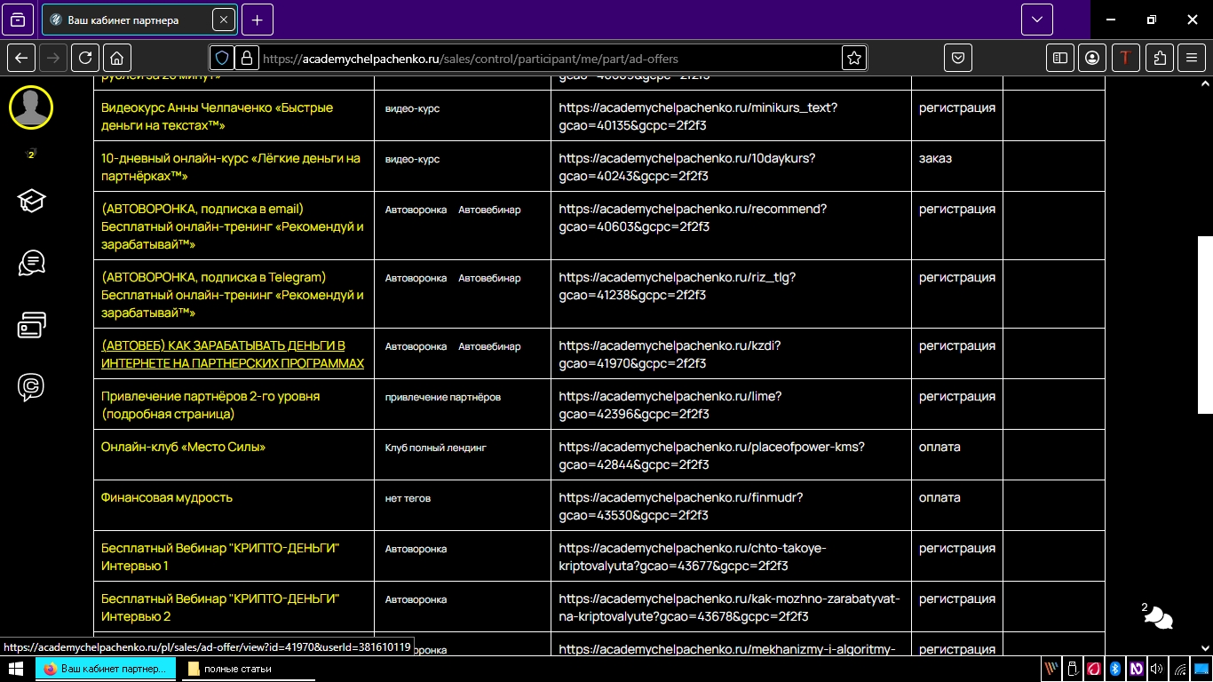The image size is (1213, 682).
Task: Select the placeofpower-kms partner URL
Action: point(711,456)
